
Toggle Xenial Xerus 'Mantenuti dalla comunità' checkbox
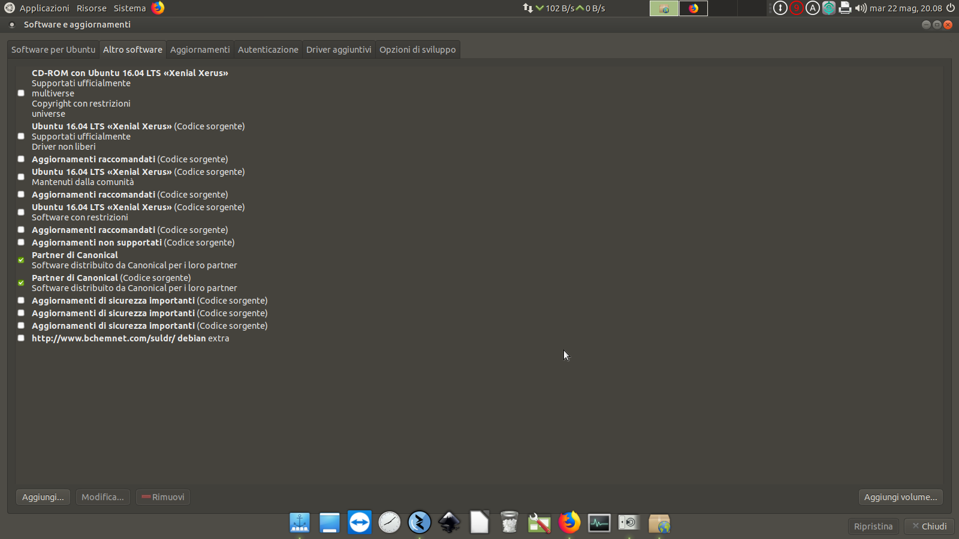[x=21, y=177]
